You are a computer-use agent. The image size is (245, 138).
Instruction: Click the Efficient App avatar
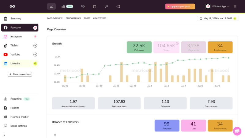pyautogui.click(x=208, y=6)
